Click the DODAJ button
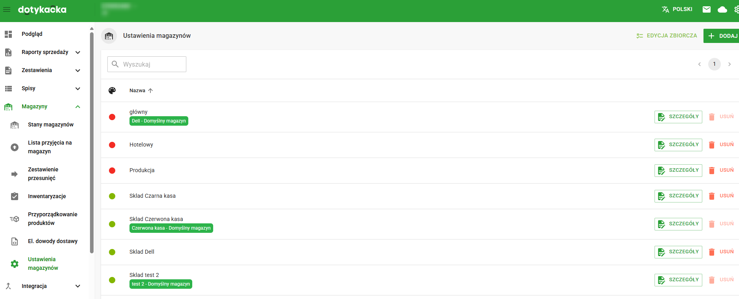This screenshot has height=299, width=739. [722, 36]
